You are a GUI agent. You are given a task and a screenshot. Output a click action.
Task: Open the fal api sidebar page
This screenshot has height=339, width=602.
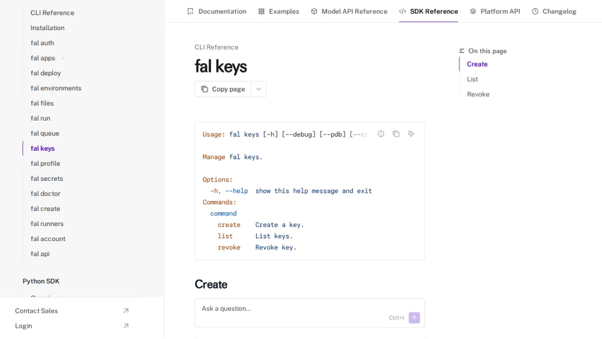40,254
